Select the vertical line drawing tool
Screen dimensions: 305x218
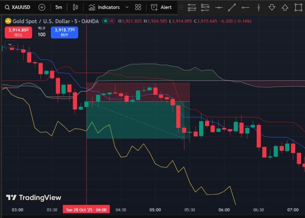(259, 8)
